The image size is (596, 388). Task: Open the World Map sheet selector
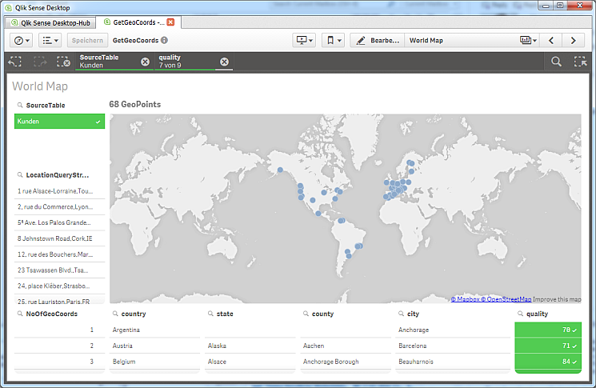[473, 40]
